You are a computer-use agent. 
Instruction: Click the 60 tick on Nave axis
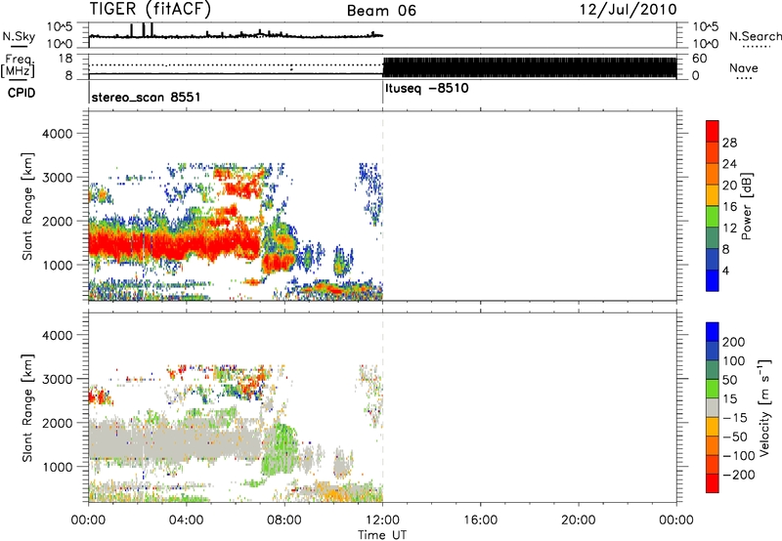click(699, 59)
